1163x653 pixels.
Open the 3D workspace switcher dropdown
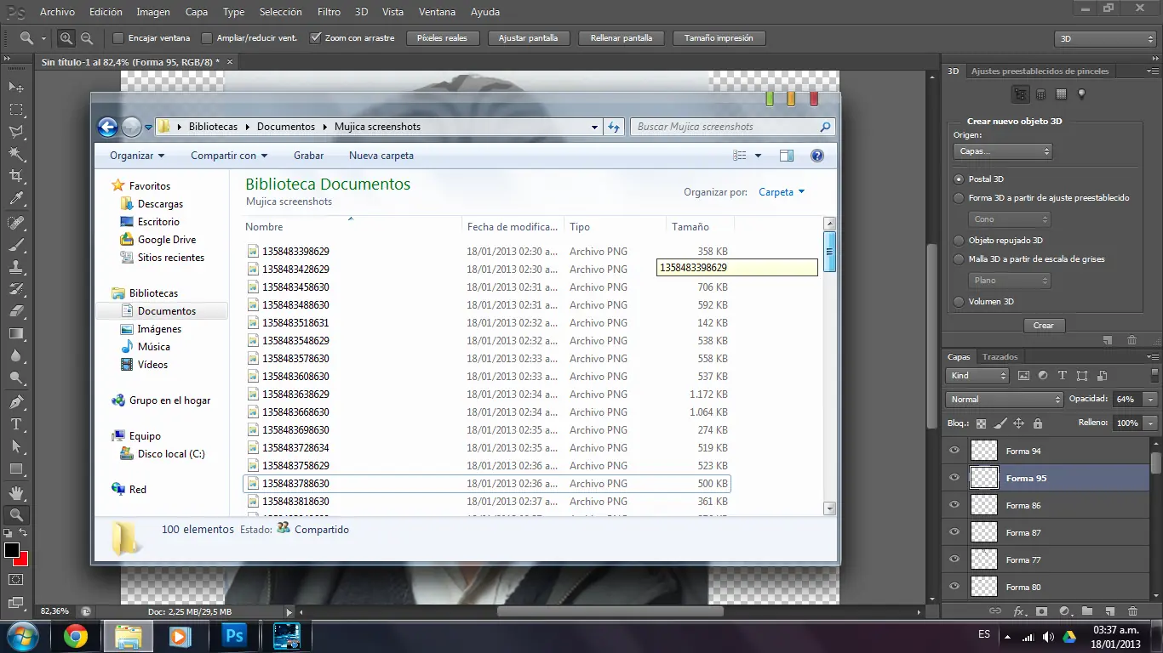pos(1105,39)
